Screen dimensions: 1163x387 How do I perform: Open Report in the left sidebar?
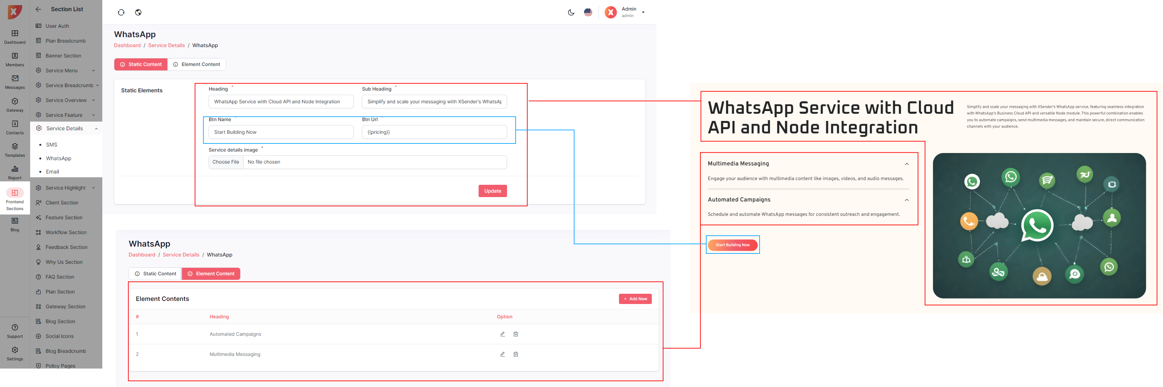click(x=15, y=172)
